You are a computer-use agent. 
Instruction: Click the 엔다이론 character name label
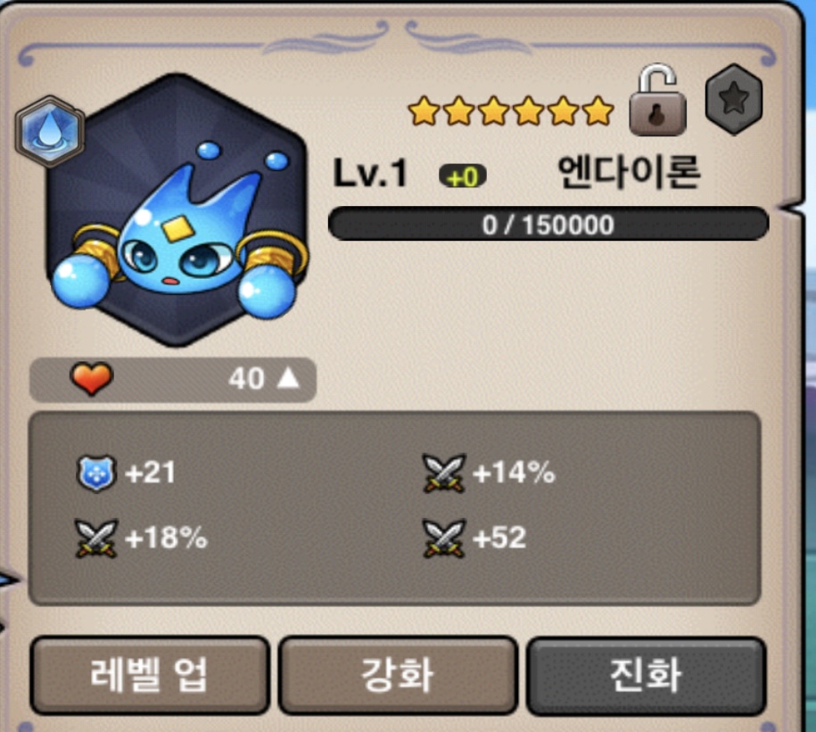click(x=630, y=172)
